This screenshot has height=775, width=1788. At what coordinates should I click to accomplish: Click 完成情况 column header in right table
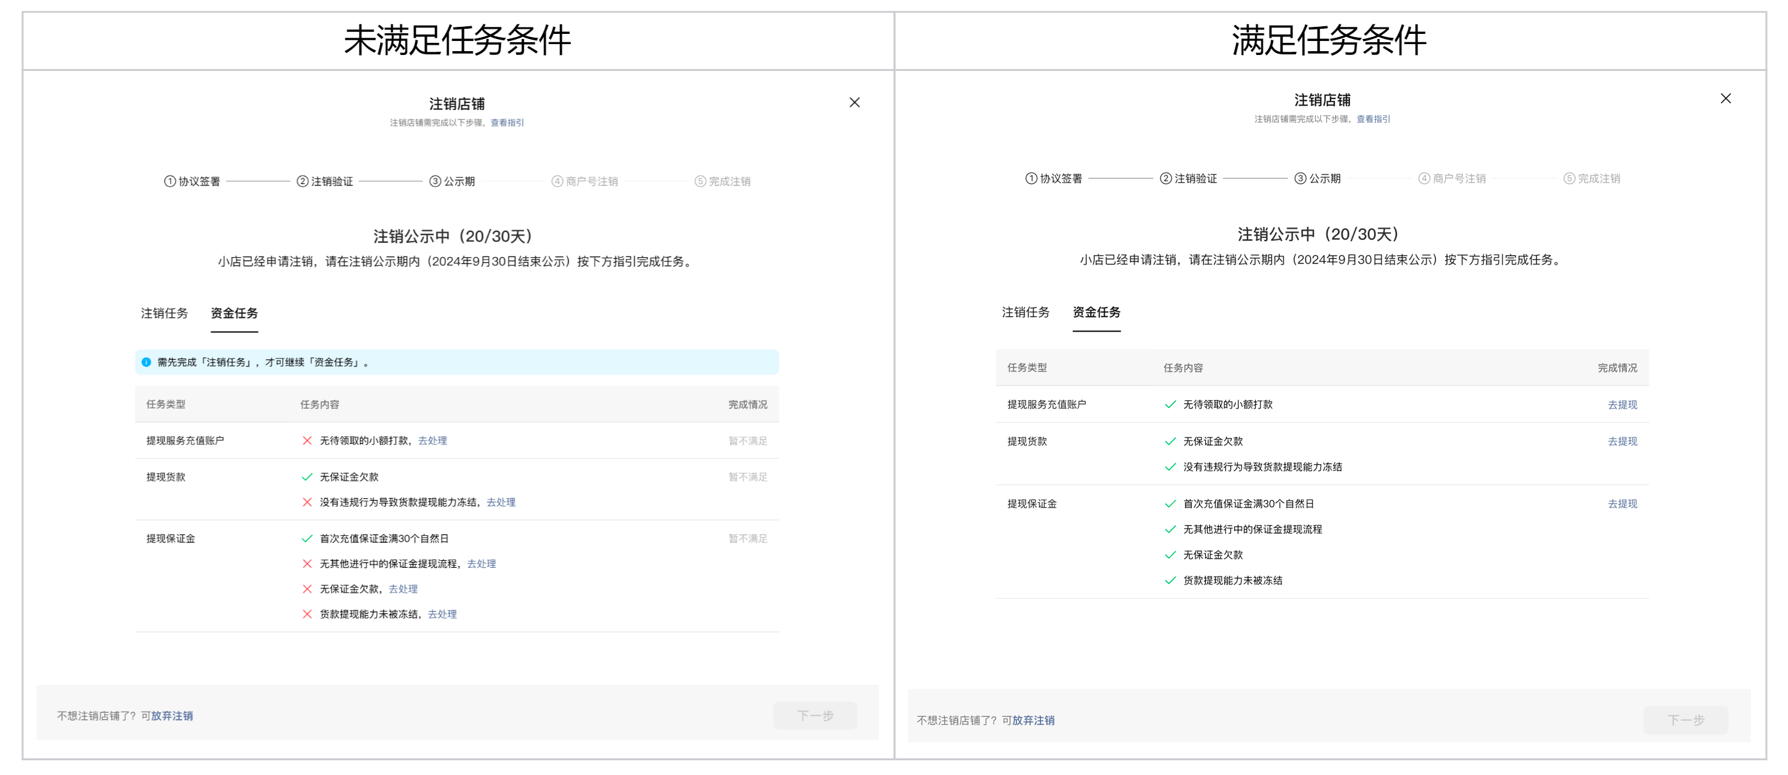(x=1617, y=368)
